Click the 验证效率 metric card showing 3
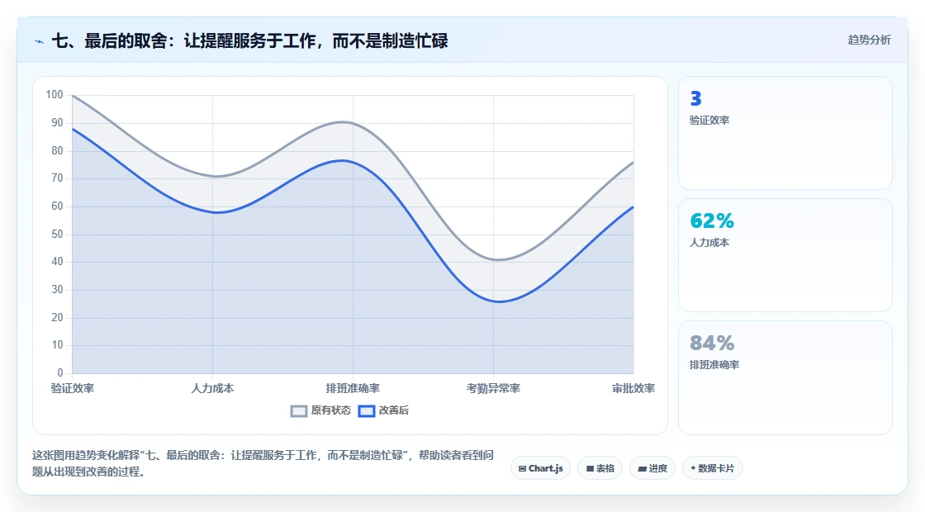The width and height of the screenshot is (925, 512). [x=785, y=133]
